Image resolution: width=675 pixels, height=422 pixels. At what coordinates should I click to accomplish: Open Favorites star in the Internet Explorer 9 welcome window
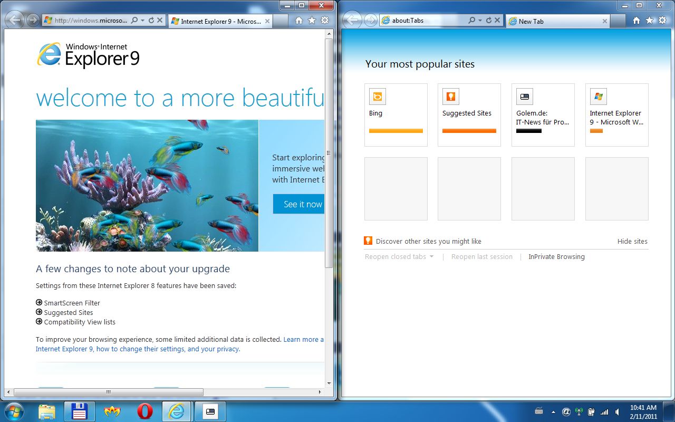pos(312,21)
